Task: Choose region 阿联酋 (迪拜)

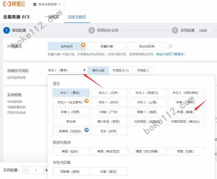Action: [71, 171]
